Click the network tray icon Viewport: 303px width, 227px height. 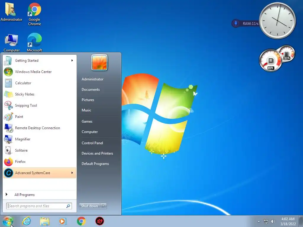pyautogui.click(x=266, y=221)
